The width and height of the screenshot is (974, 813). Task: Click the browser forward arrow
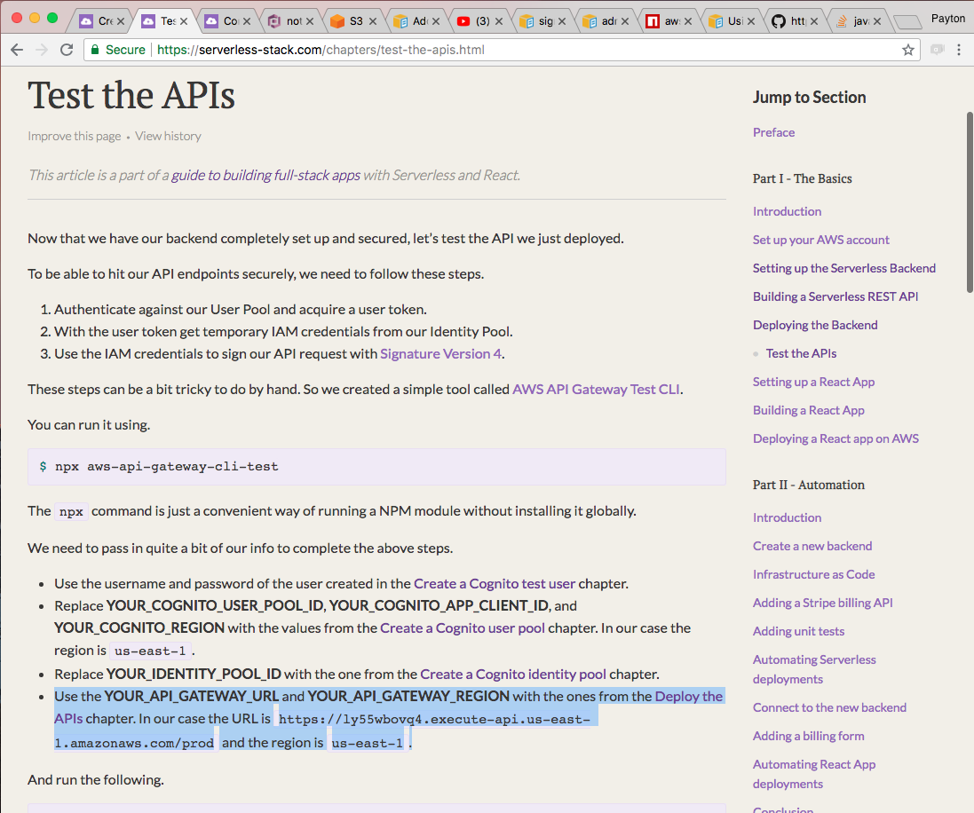coord(42,50)
